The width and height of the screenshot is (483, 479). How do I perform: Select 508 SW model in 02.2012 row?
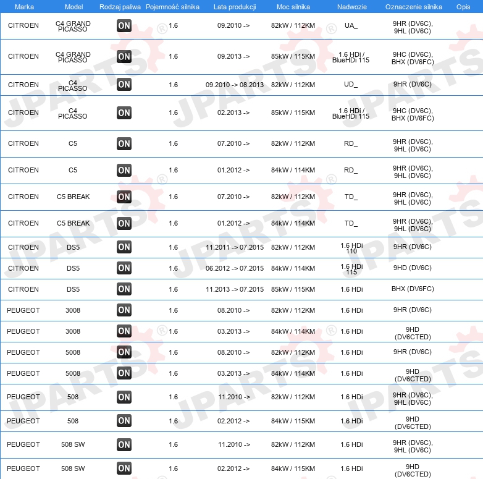(73, 468)
